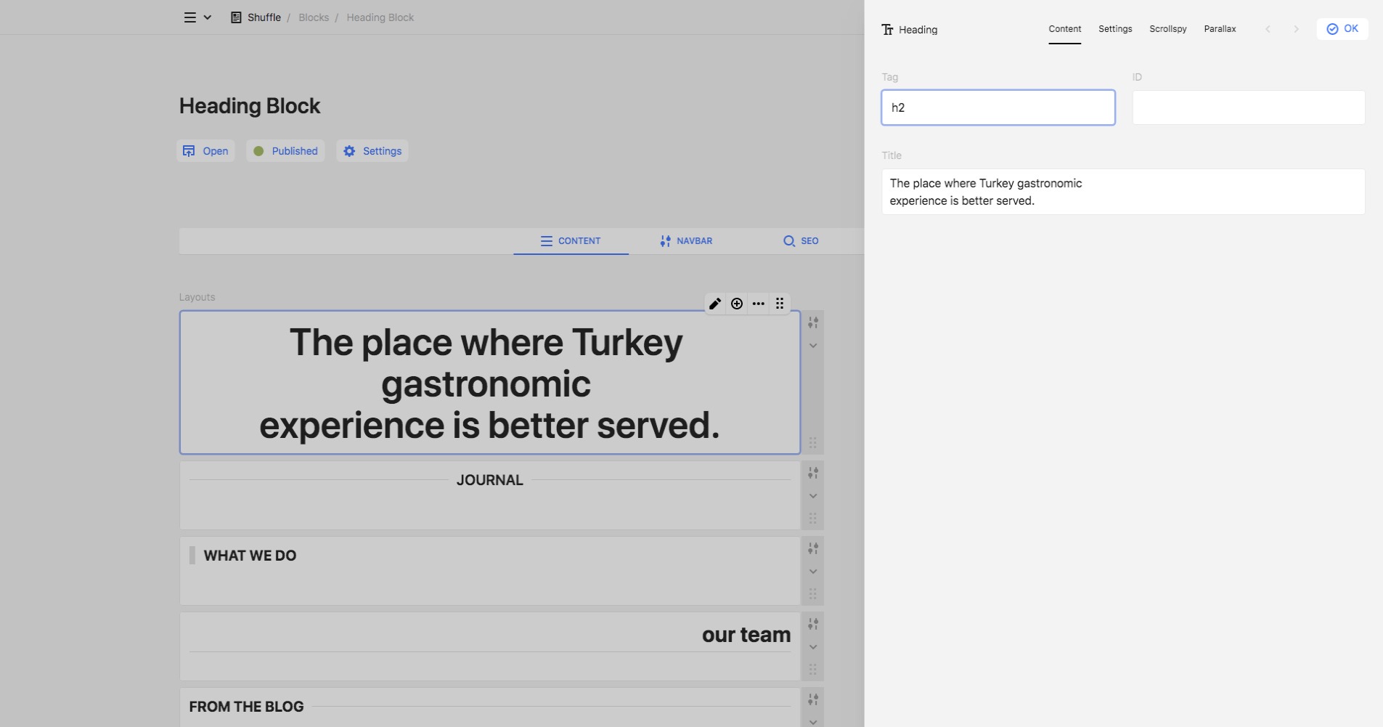Open layout settings sliders for WHAT WE DO block
This screenshot has width=1383, height=727.
[813, 548]
